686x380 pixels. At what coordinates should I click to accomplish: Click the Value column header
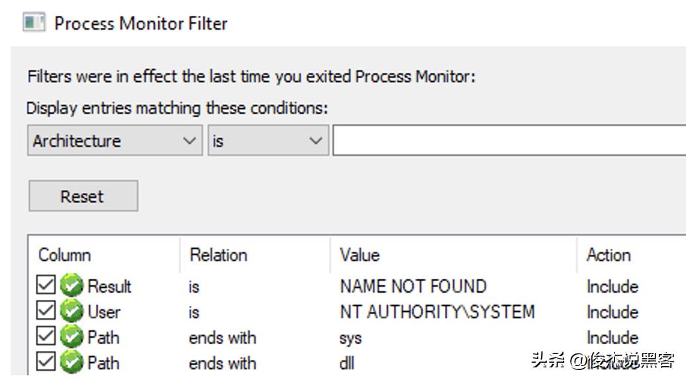(x=360, y=255)
